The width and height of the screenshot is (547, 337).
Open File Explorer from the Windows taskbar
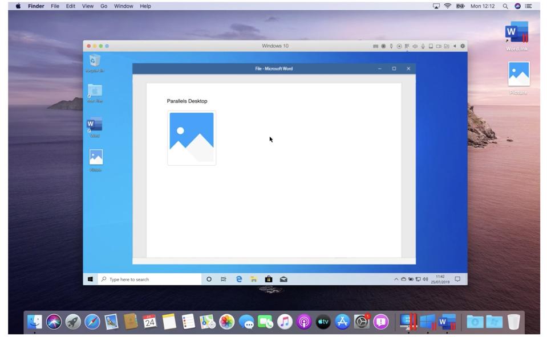pos(254,279)
